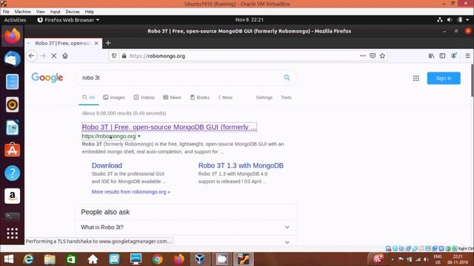Open VirtualBox Input menu

[55, 12]
